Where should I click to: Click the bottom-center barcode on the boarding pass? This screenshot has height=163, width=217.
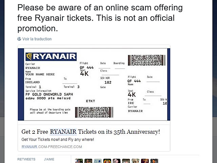coord(94,112)
